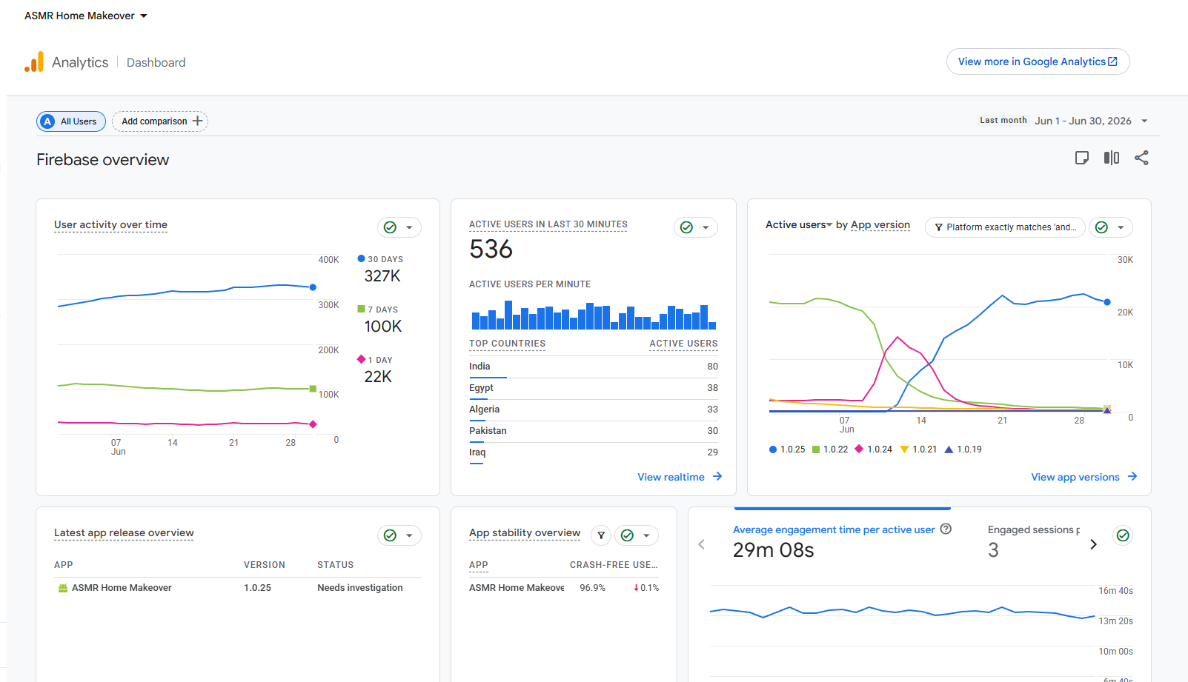This screenshot has height=682, width=1188.
Task: Click the 1.0.21 version legend triangle
Action: 904,449
